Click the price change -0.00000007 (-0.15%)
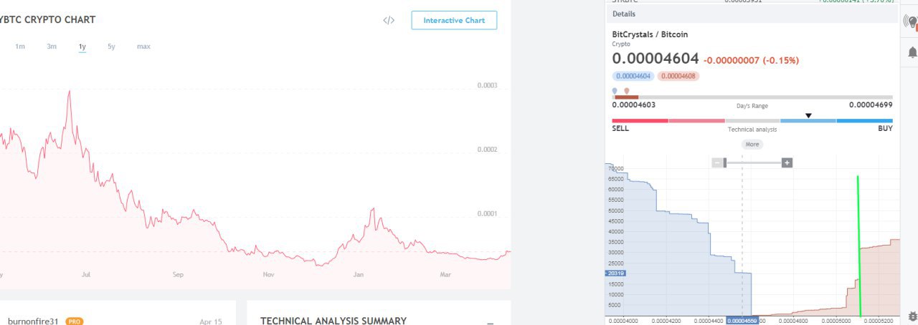The image size is (918, 325). [x=751, y=60]
